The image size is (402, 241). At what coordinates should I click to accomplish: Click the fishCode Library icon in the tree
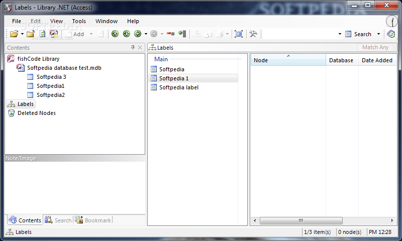tap(11, 59)
